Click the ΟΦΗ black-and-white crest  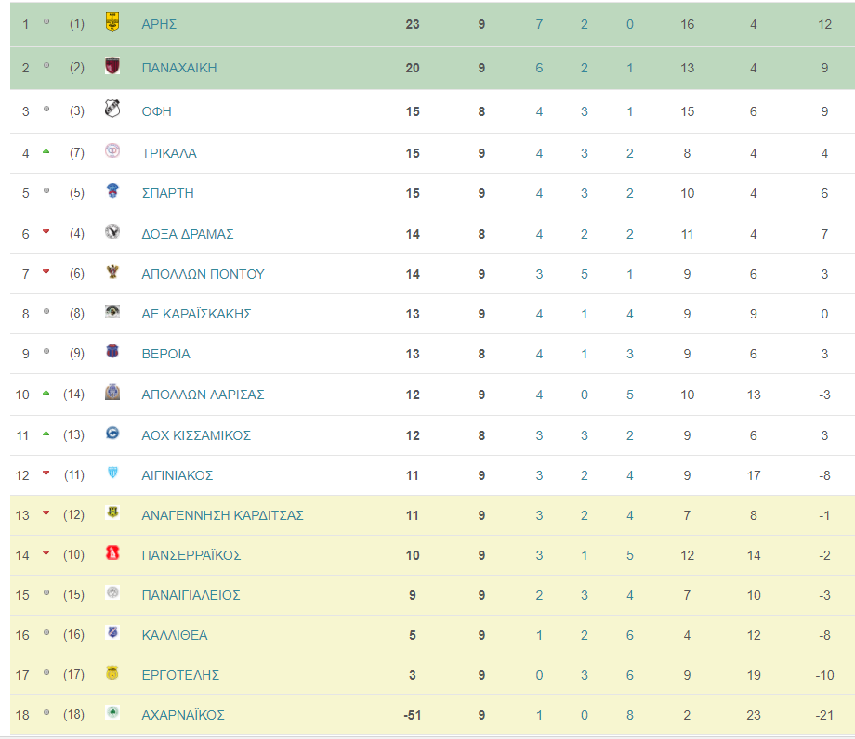pyautogui.click(x=112, y=109)
